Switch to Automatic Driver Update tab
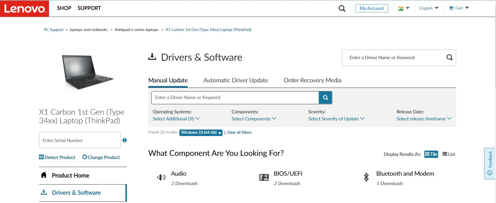Viewport: 496px width, 203px height. (x=236, y=80)
